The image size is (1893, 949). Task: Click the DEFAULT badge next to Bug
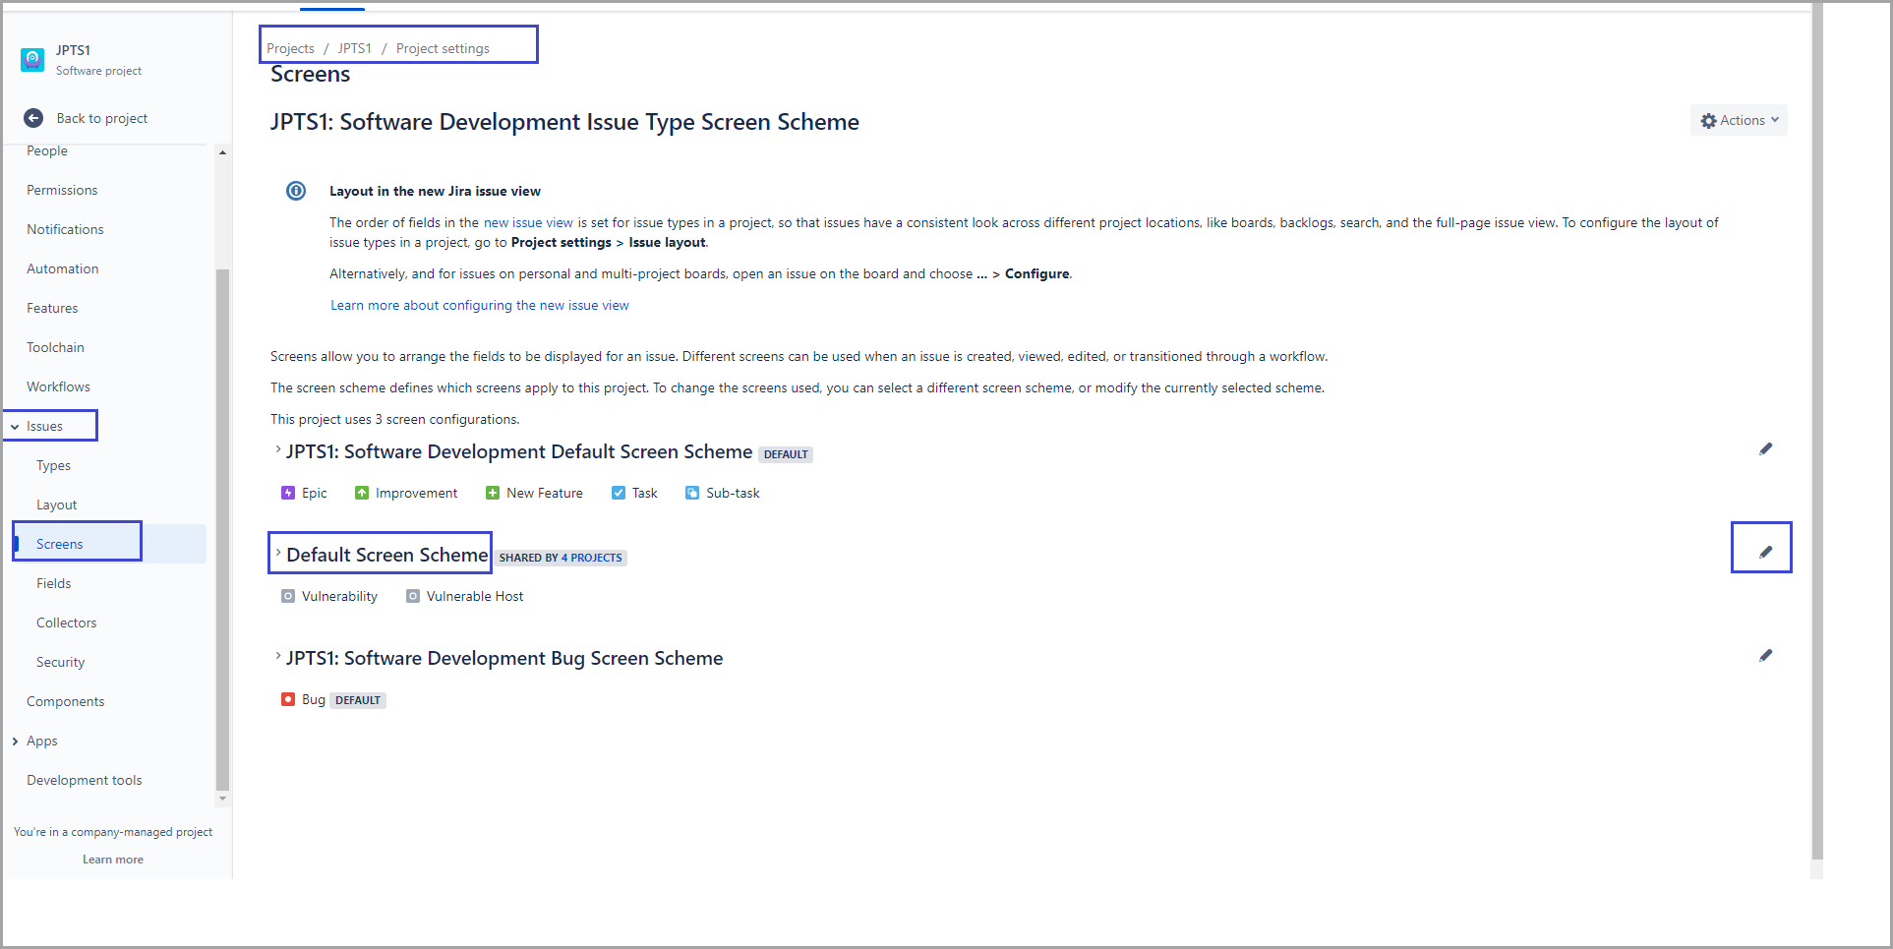pos(358,700)
